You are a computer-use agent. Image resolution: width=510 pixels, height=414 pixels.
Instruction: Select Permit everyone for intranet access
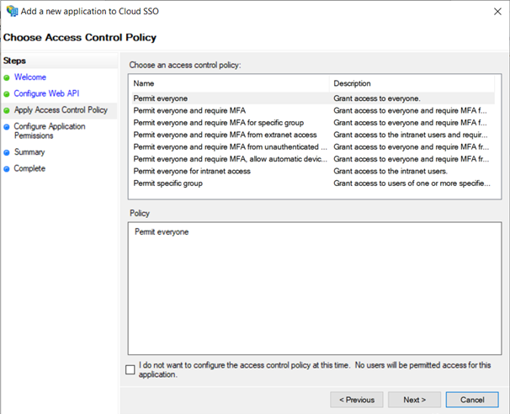click(x=192, y=171)
